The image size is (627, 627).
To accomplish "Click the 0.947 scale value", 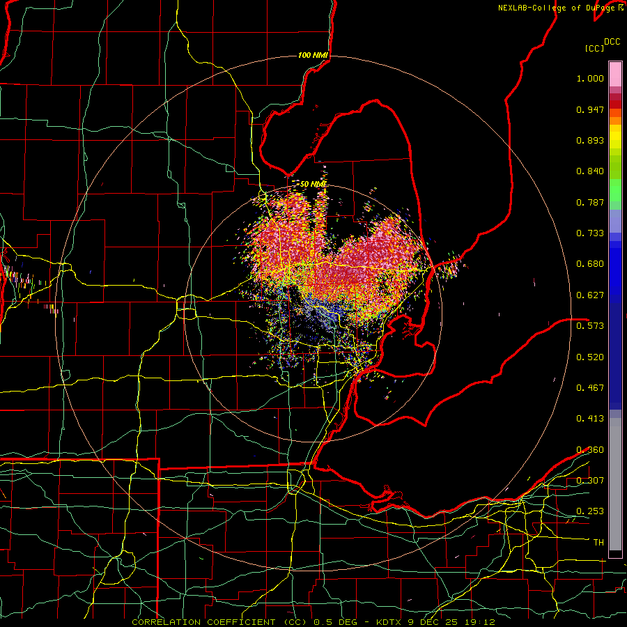I will [590, 109].
